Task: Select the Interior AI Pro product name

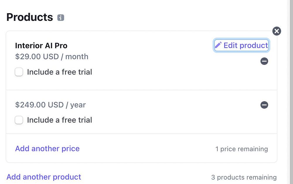Action: point(41,45)
